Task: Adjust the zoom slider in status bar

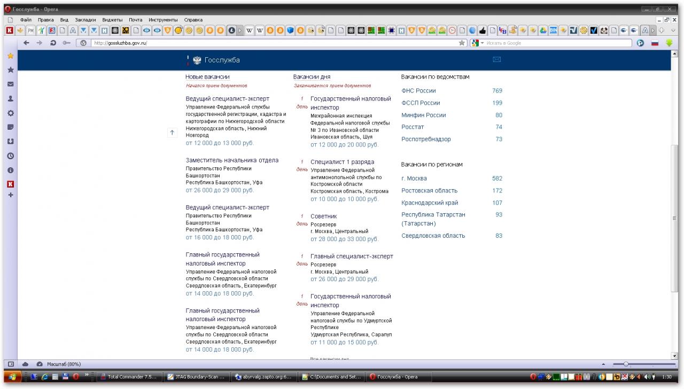Action: point(626,364)
